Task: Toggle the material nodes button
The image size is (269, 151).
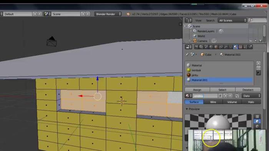Action: (x=237, y=96)
